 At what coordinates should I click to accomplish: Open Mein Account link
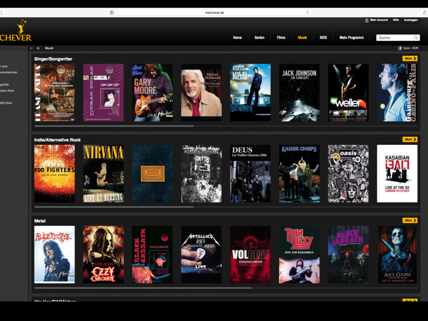click(379, 20)
